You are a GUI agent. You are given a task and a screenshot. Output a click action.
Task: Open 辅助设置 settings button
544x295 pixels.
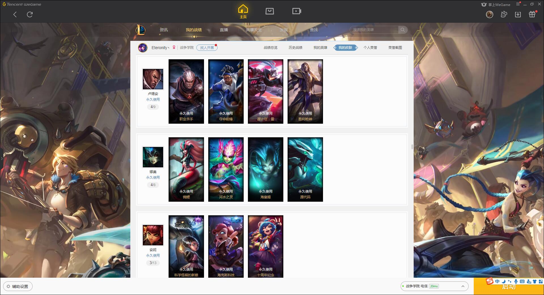click(x=18, y=286)
